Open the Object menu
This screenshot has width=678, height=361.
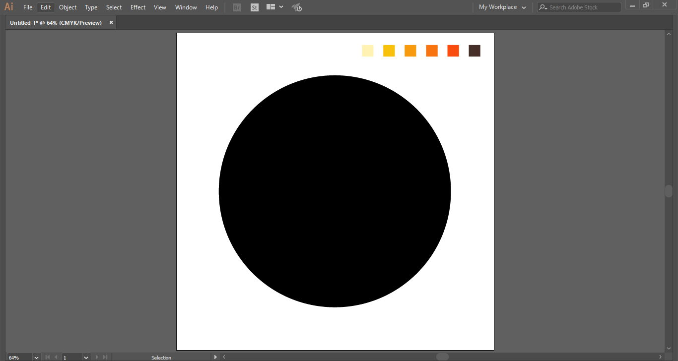pos(68,7)
